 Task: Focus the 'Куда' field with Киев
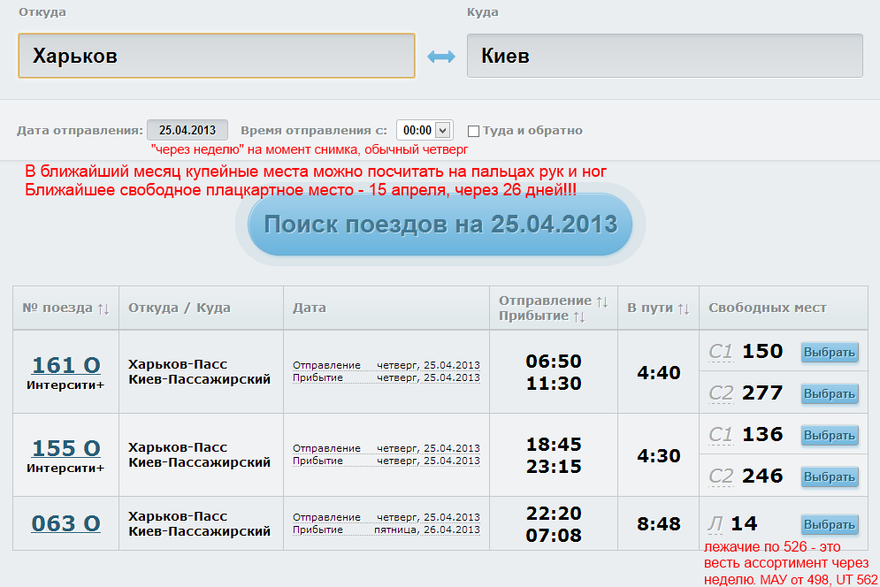pos(664,57)
